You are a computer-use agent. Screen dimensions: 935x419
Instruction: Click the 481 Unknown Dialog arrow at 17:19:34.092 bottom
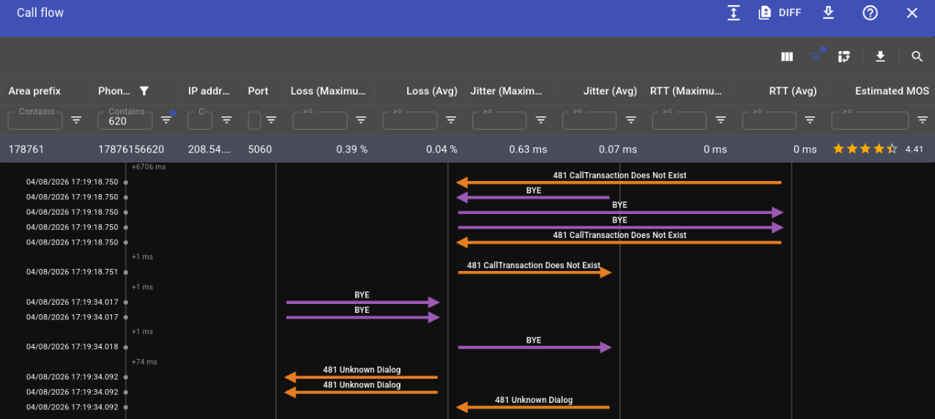click(533, 407)
